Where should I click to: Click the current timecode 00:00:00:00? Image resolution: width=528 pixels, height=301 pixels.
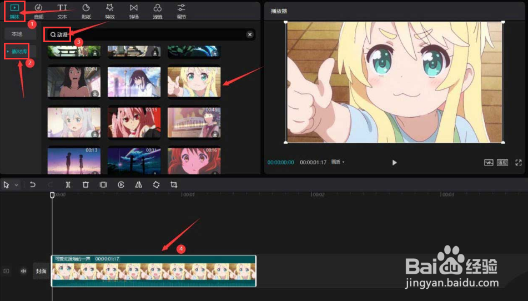[280, 162]
